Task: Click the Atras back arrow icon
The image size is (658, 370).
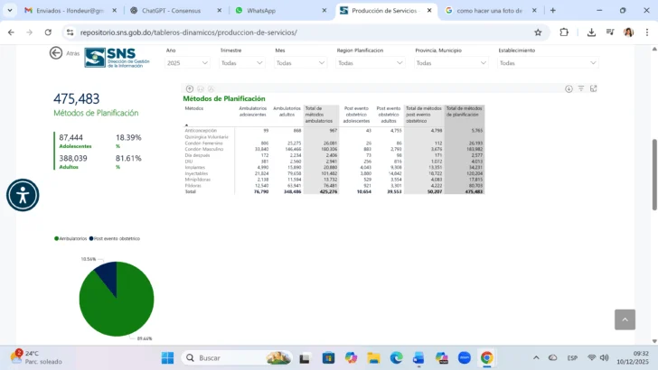Action: (56, 53)
